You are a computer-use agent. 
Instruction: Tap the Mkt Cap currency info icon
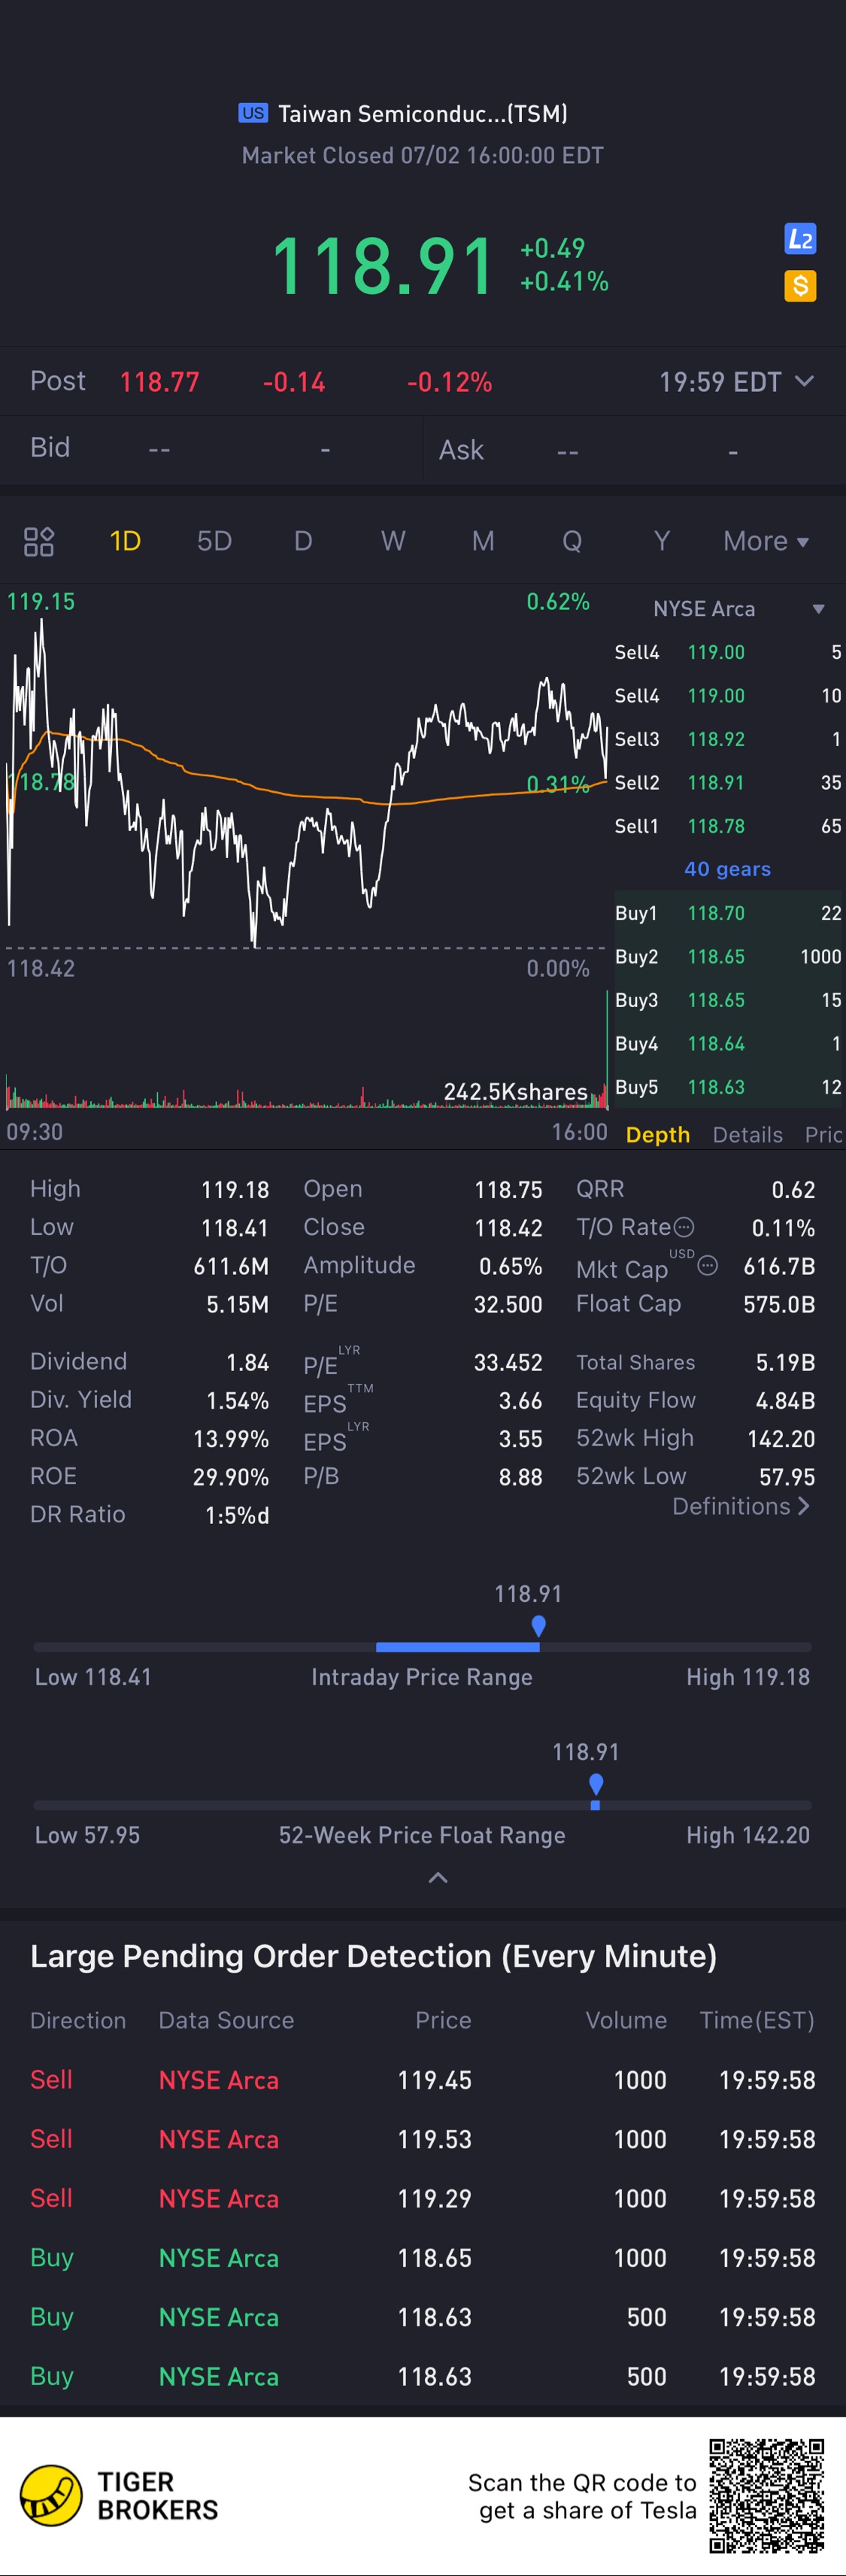[708, 1265]
